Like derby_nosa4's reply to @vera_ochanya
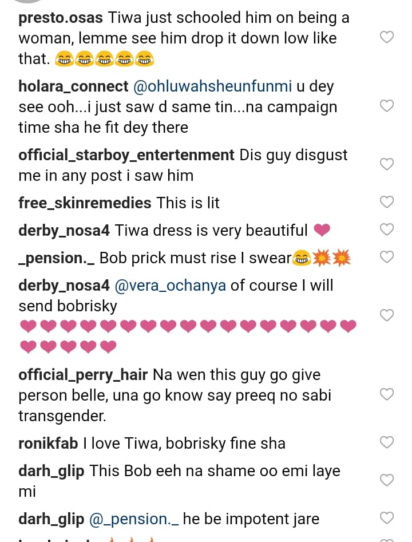This screenshot has width=412, height=542. [x=387, y=315]
